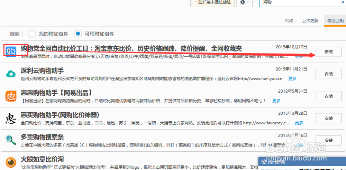The width and height of the screenshot is (346, 170).
Task: Open the 多重购物搜索条 title
Action: point(42,137)
